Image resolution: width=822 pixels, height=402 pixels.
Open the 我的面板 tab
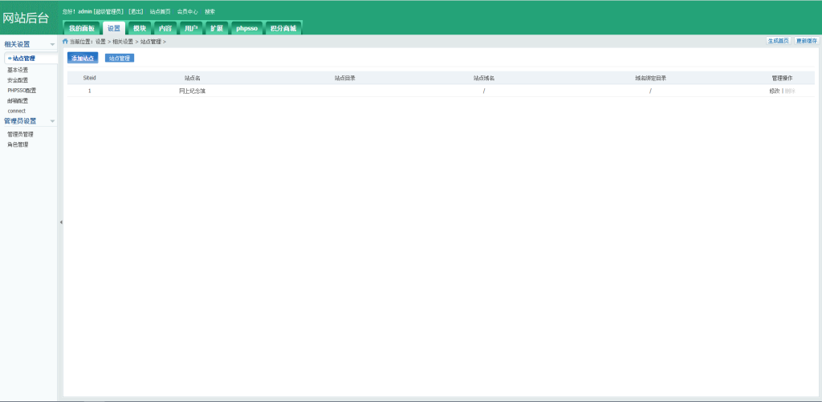click(81, 28)
